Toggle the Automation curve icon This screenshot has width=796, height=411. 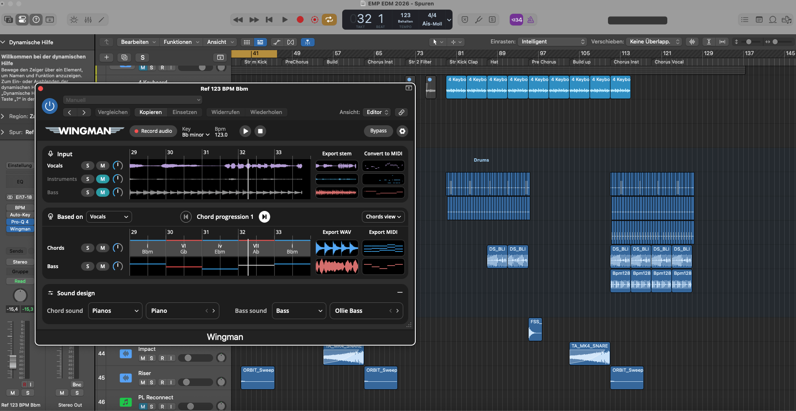277,42
